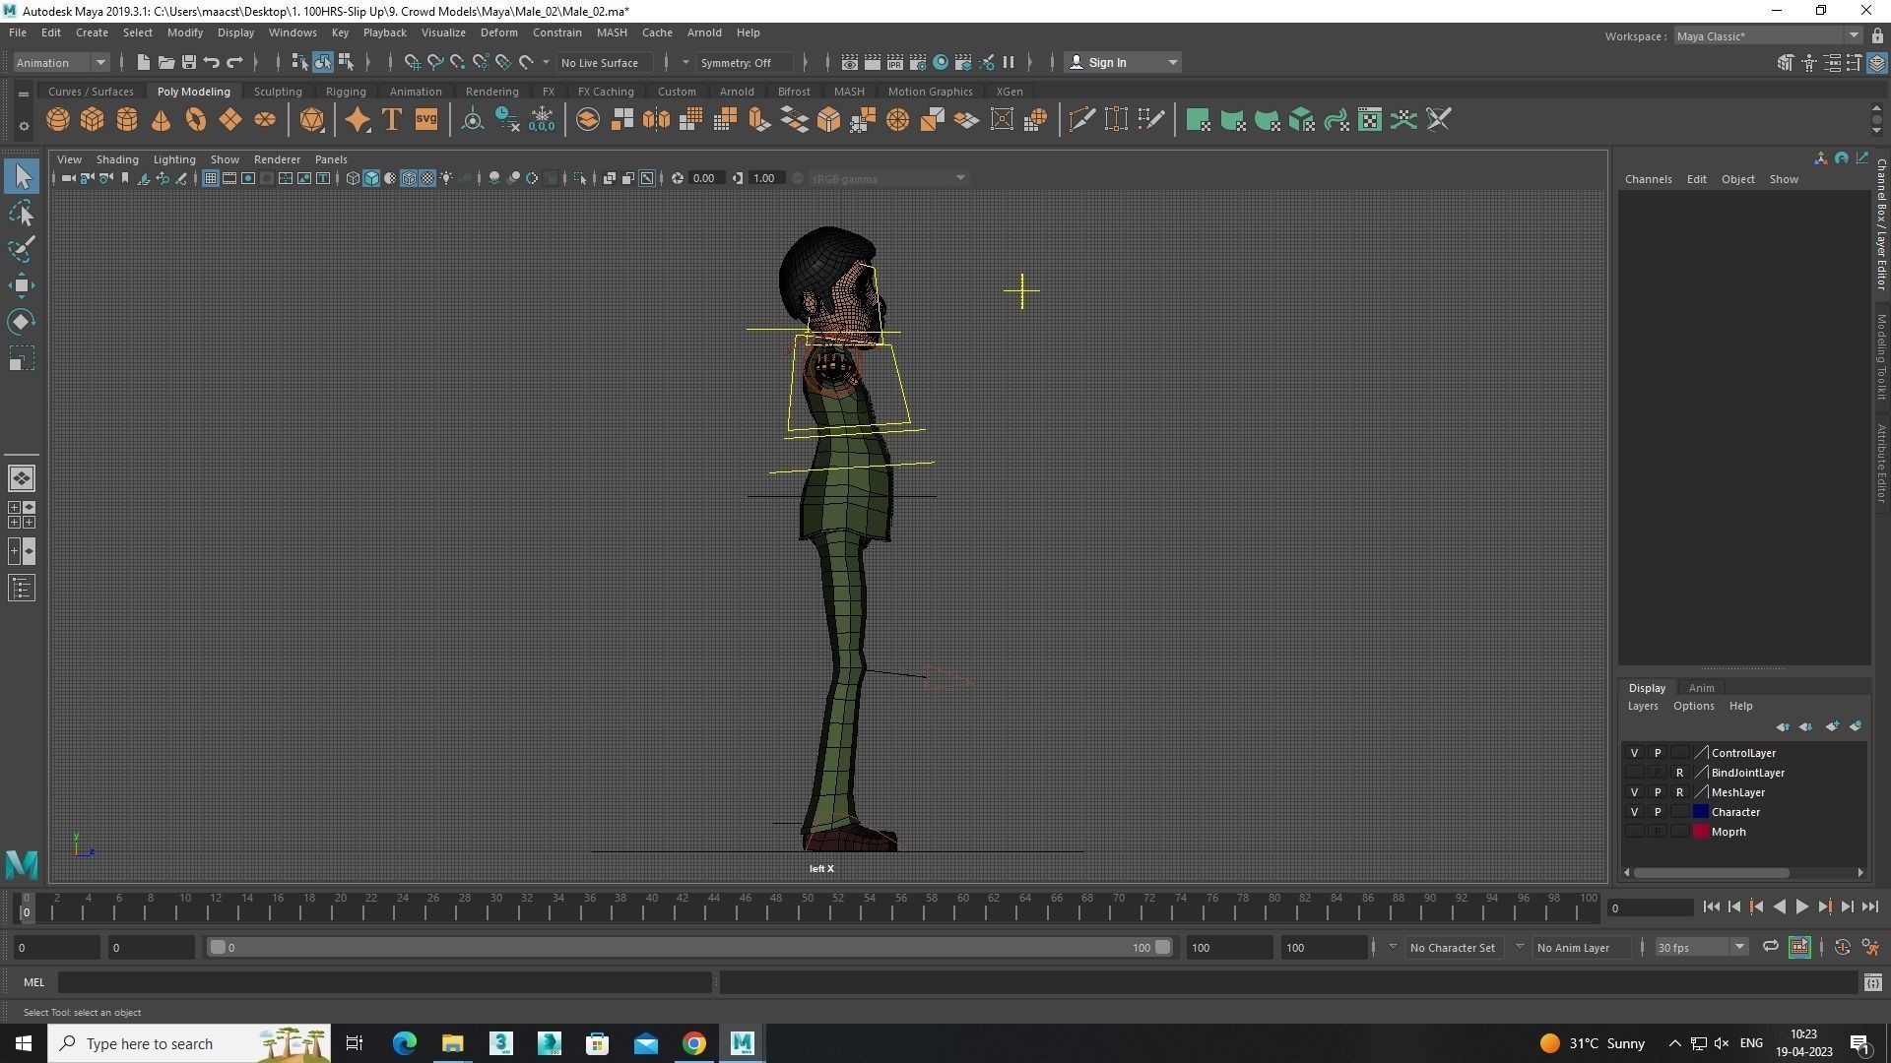Create a polygon cube from shelf
Screen dimensions: 1891x1063
coord(93,120)
